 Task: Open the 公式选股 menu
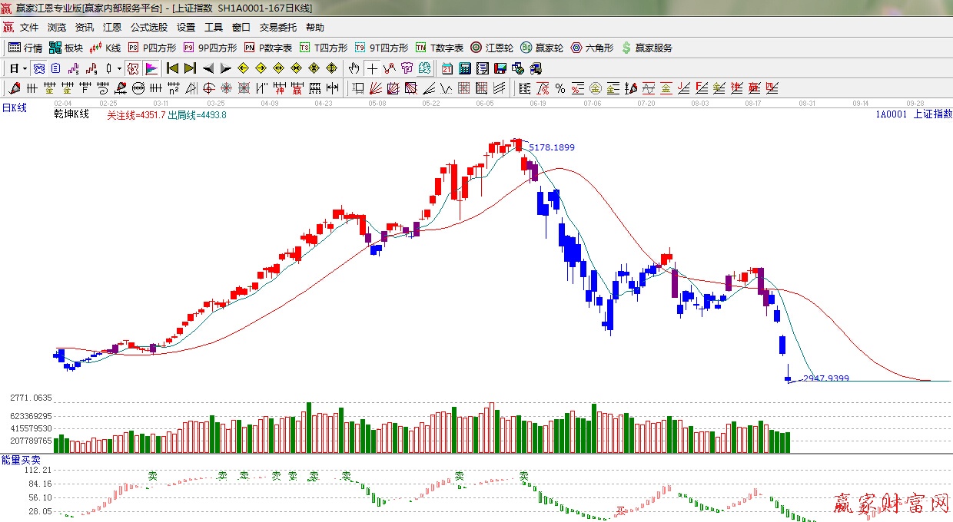click(148, 27)
